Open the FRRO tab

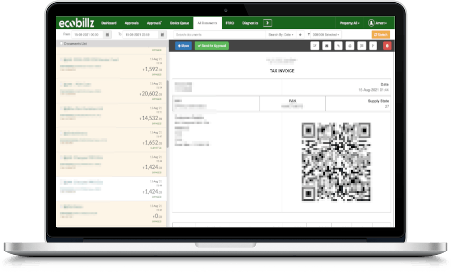[x=230, y=23]
